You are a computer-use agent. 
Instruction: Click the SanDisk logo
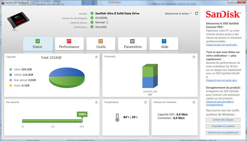[x=223, y=14]
